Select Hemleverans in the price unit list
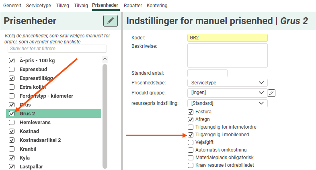The height and width of the screenshot is (170, 316). [35, 123]
